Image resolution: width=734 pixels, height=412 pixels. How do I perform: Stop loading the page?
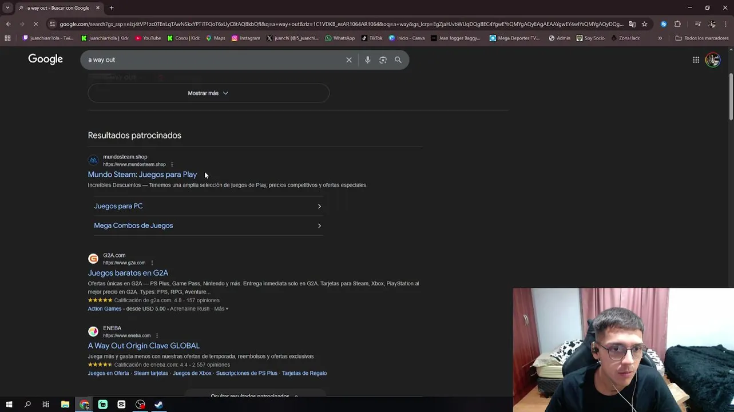point(35,24)
